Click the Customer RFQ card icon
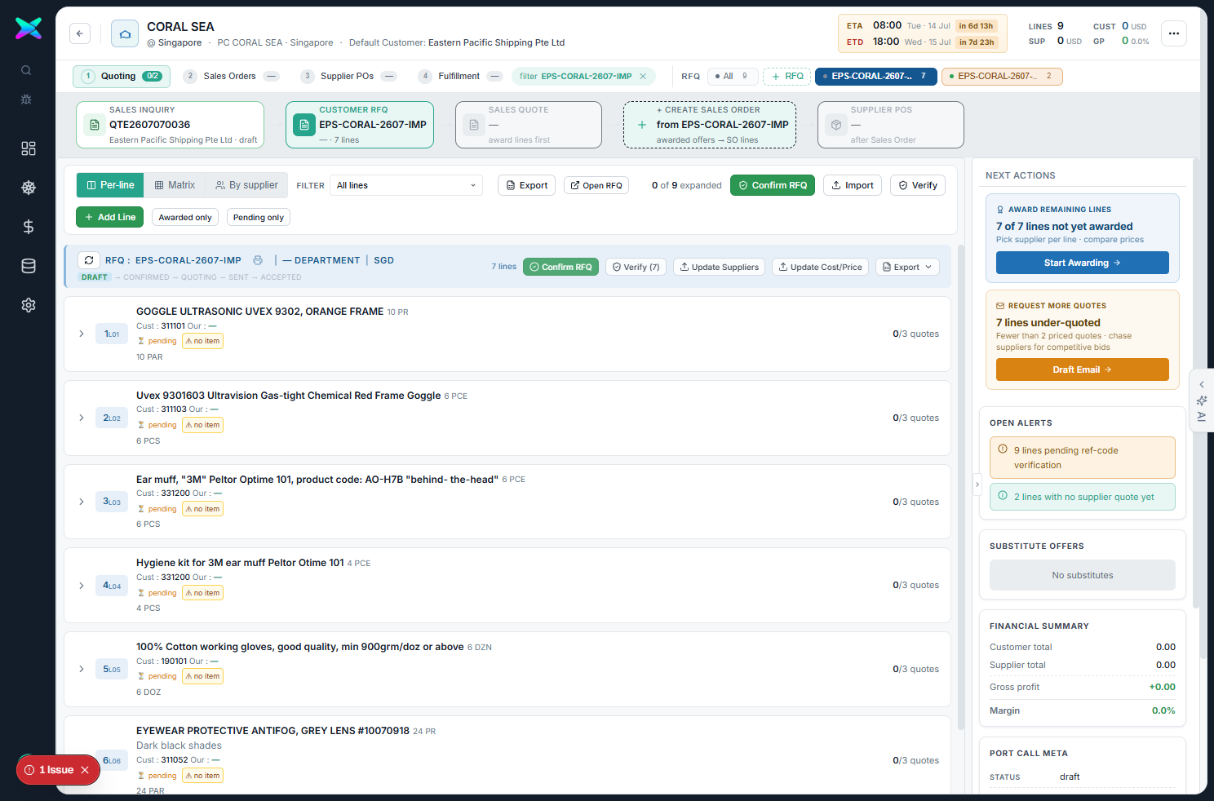The height and width of the screenshot is (801, 1214). tap(304, 125)
